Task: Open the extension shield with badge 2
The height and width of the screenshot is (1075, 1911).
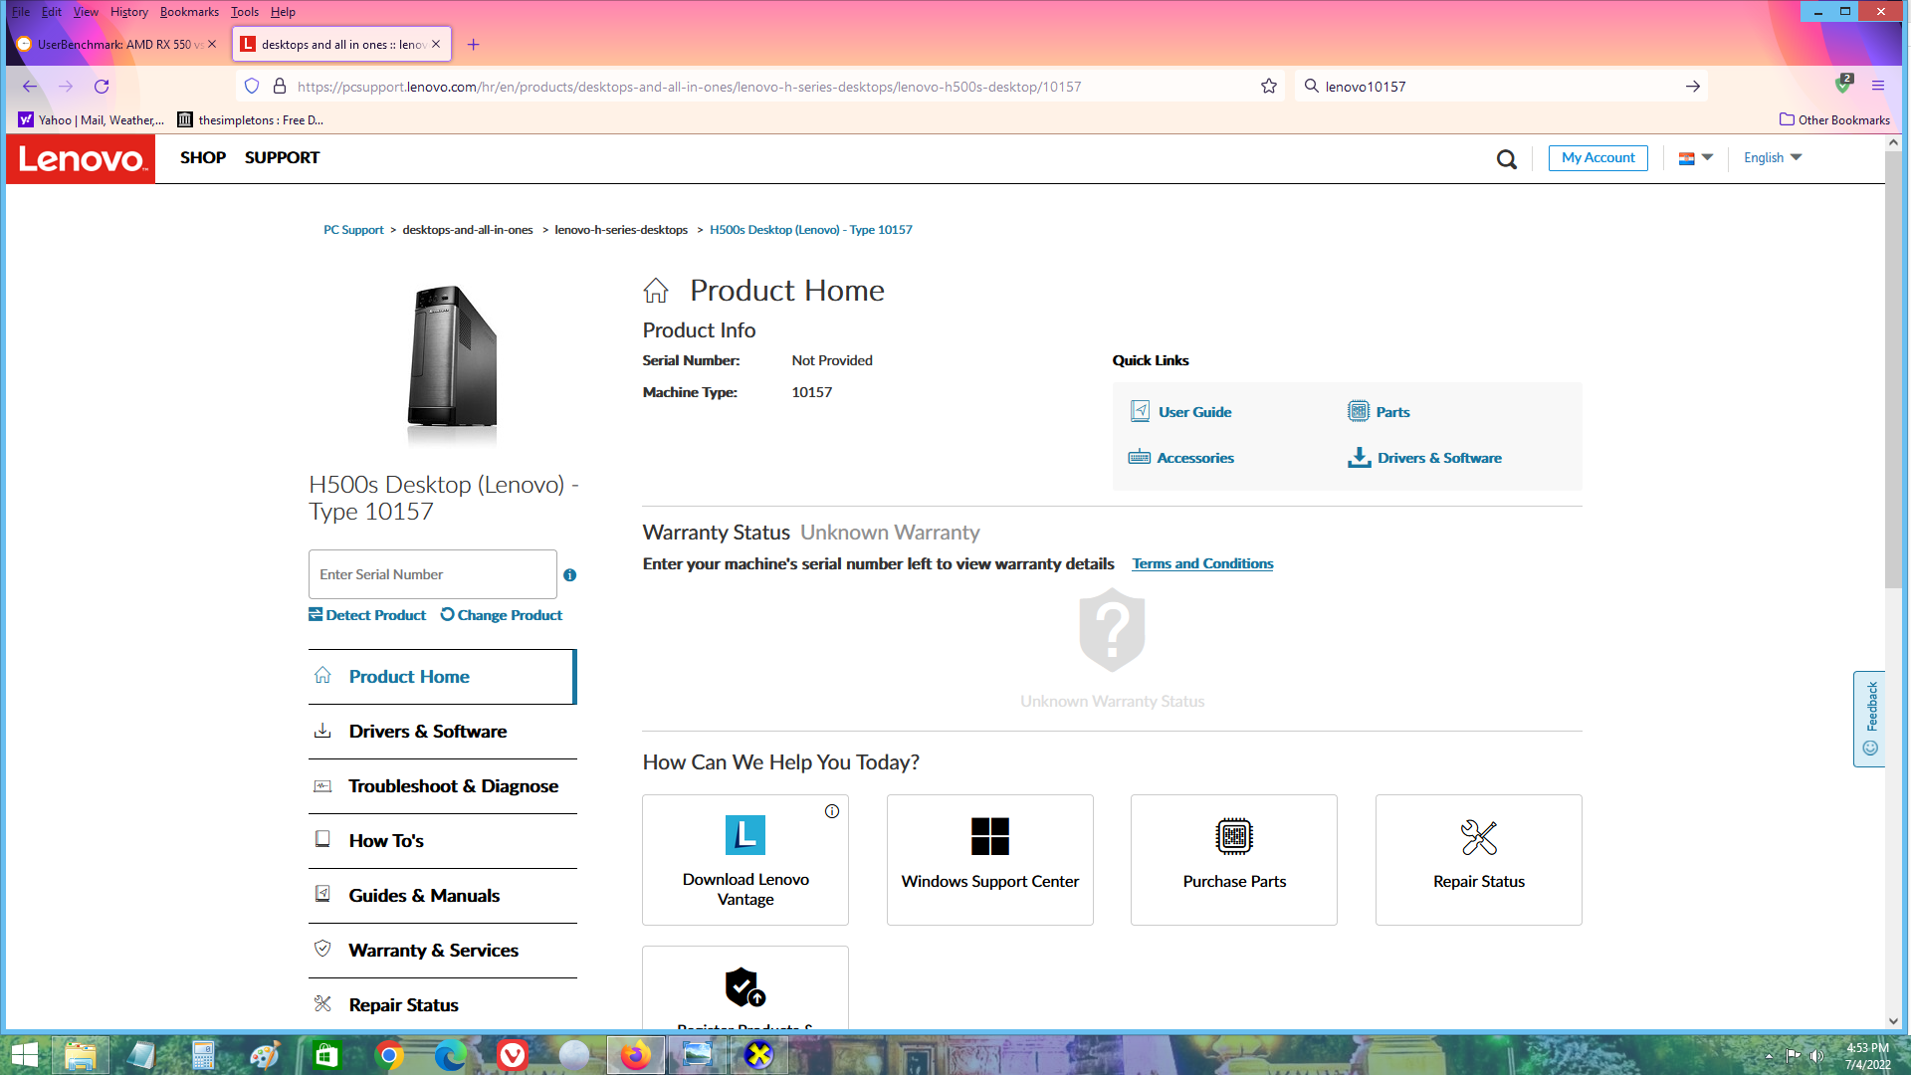Action: pyautogui.click(x=1843, y=86)
